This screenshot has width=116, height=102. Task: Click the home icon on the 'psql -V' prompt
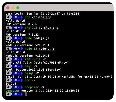click(16, 66)
